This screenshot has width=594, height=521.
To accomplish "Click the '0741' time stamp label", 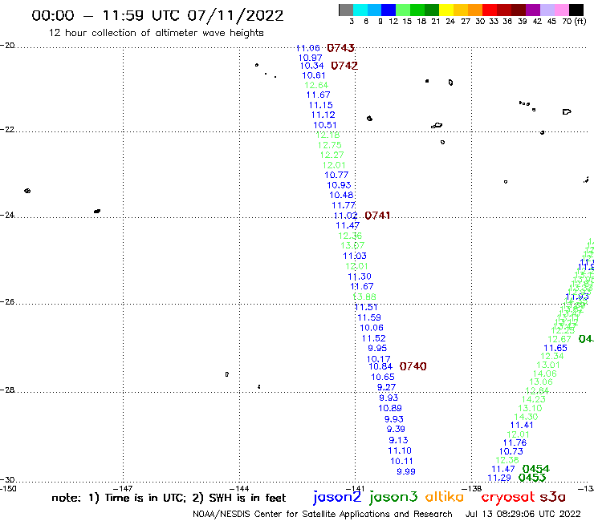I will point(377,216).
